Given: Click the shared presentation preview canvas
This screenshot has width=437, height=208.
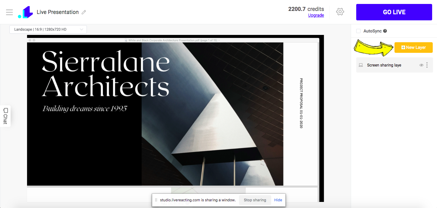Looking at the screenshot, I should [175, 118].
